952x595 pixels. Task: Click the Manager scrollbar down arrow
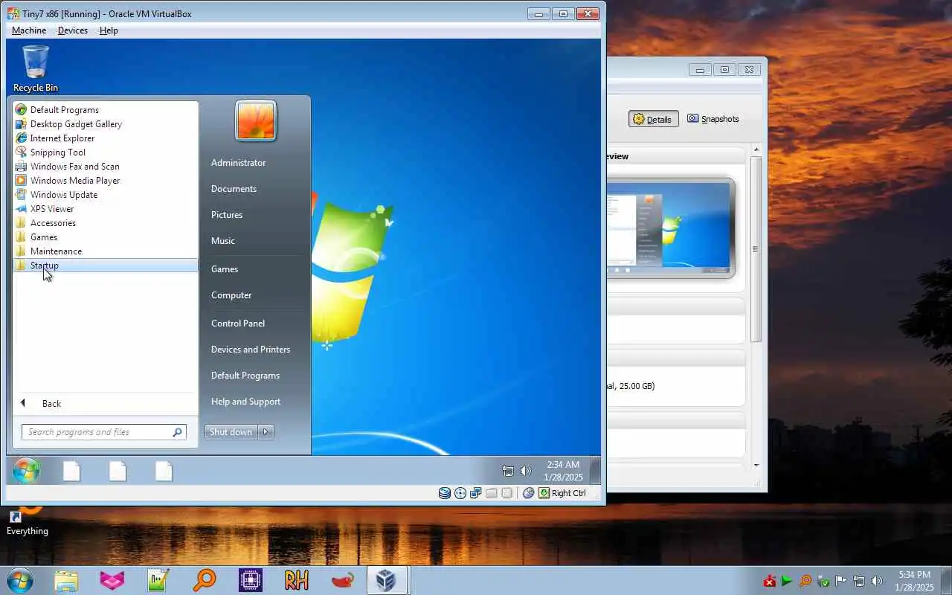point(756,466)
